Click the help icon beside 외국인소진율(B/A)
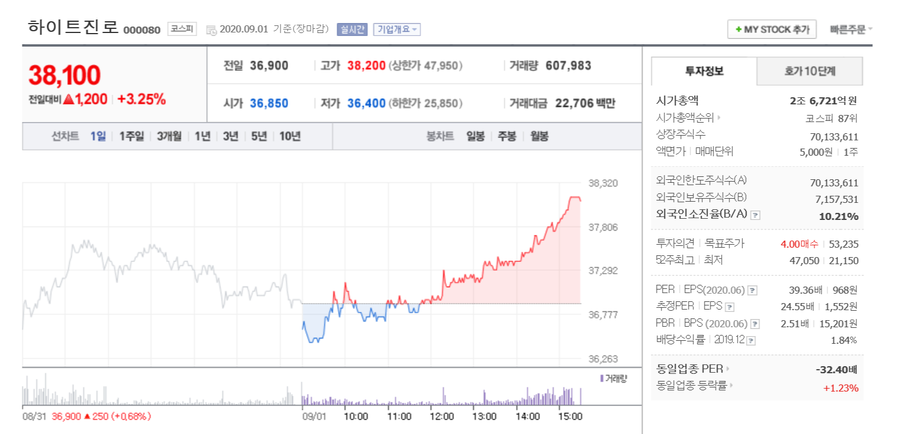Viewport: 903px width, 434px height. point(755,215)
